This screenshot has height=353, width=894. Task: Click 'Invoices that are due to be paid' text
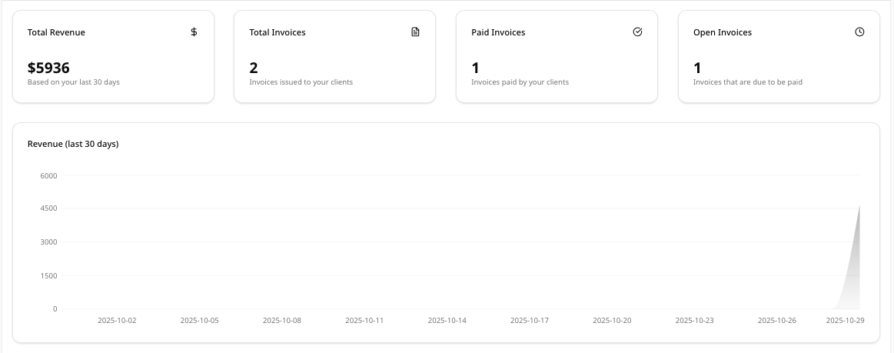tap(747, 82)
